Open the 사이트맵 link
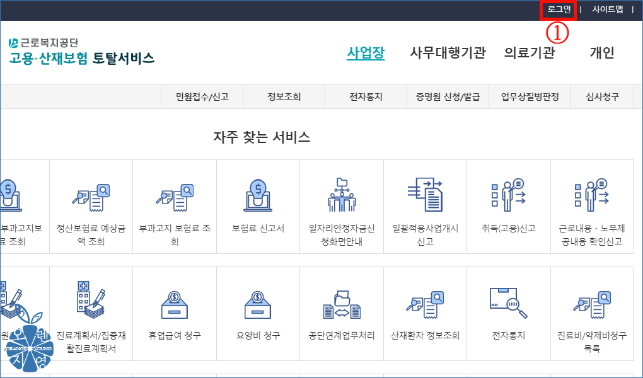This screenshot has width=643, height=378. [607, 9]
